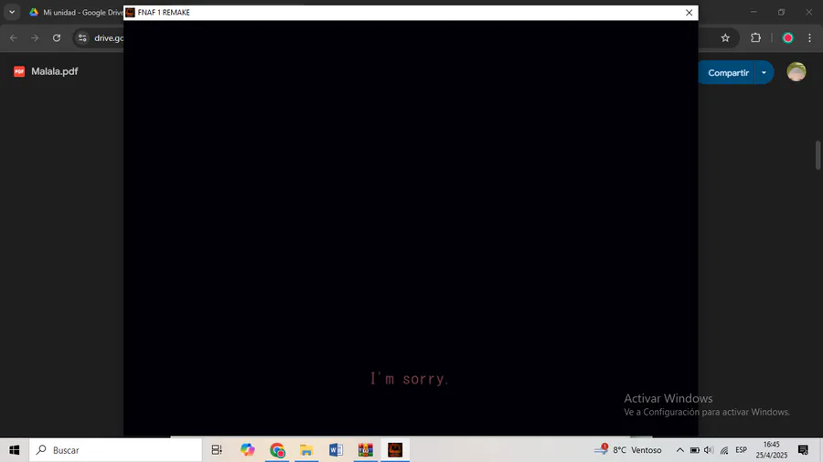Click the Compartir button
Image resolution: width=823 pixels, height=462 pixels.
(x=728, y=73)
